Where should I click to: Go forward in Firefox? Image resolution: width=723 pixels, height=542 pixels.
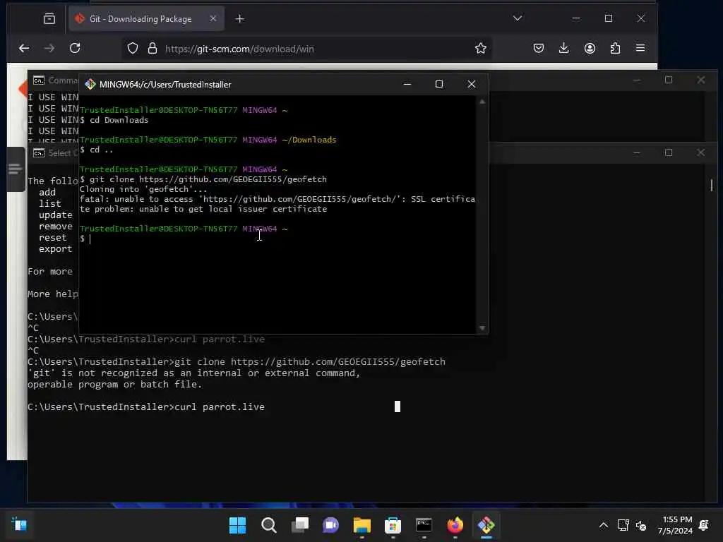pyautogui.click(x=49, y=48)
